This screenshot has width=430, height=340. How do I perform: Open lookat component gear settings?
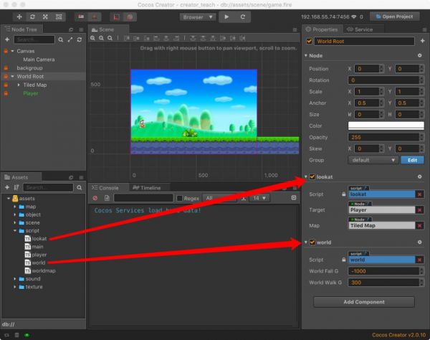tap(419, 176)
